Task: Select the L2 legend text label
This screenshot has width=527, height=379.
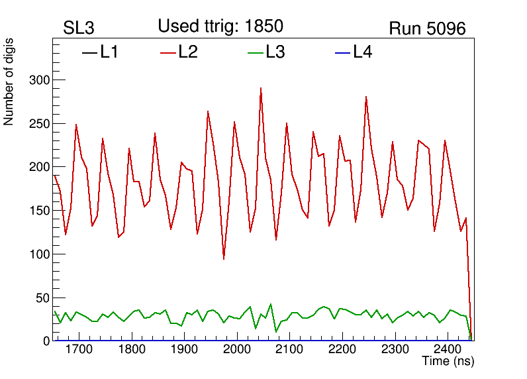Action: click(188, 52)
